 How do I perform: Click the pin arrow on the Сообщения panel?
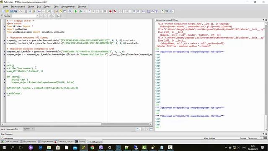click(x=263, y=134)
